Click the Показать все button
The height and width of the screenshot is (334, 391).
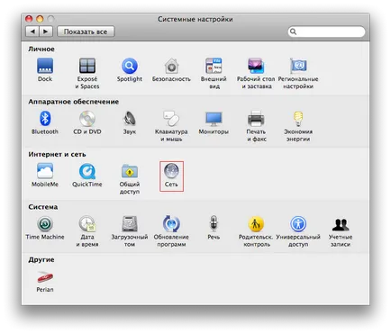(x=86, y=32)
